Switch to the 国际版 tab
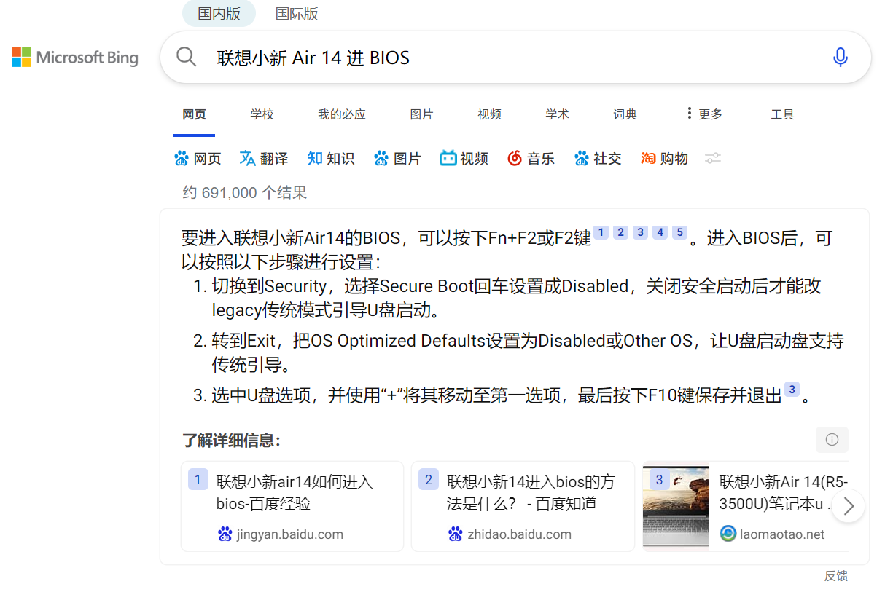The width and height of the screenshot is (893, 592). [x=297, y=13]
